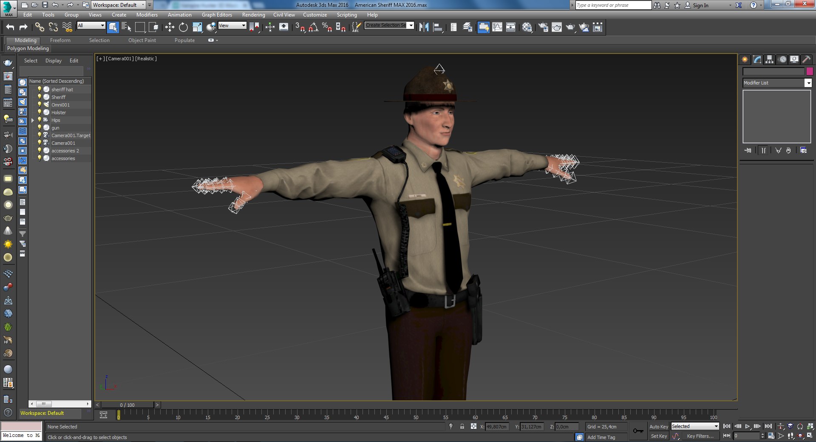Switch to the Object Paint ribbon tab
Screen dimensions: 816x442
[x=142, y=40]
